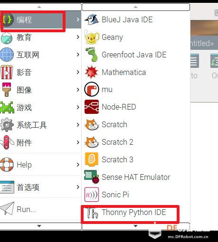Open the Run... menu entry

click(x=40, y=209)
